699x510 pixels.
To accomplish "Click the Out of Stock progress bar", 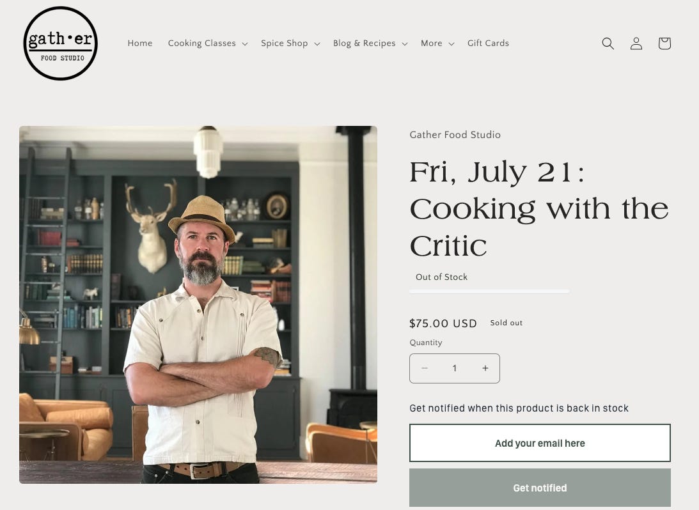I will click(x=489, y=291).
